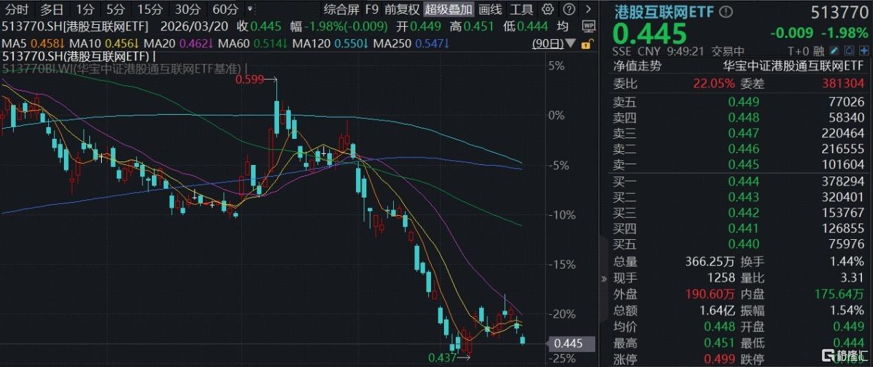The width and height of the screenshot is (873, 367).
Task: Click the WP monitor icon
Action: coord(588,26)
